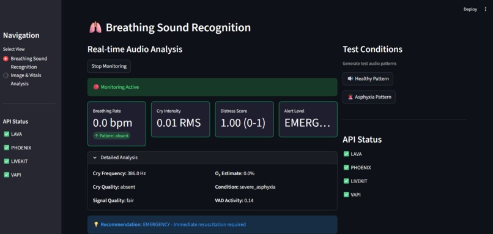The image size is (493, 234).
Task: Click the Cry Quality: absent entry
Action: click(x=114, y=187)
